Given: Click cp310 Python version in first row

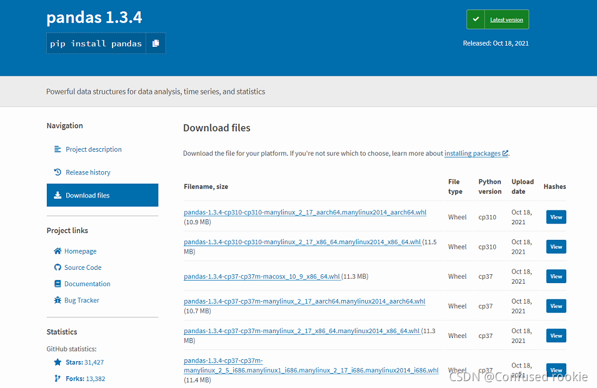Looking at the screenshot, I should (x=488, y=217).
